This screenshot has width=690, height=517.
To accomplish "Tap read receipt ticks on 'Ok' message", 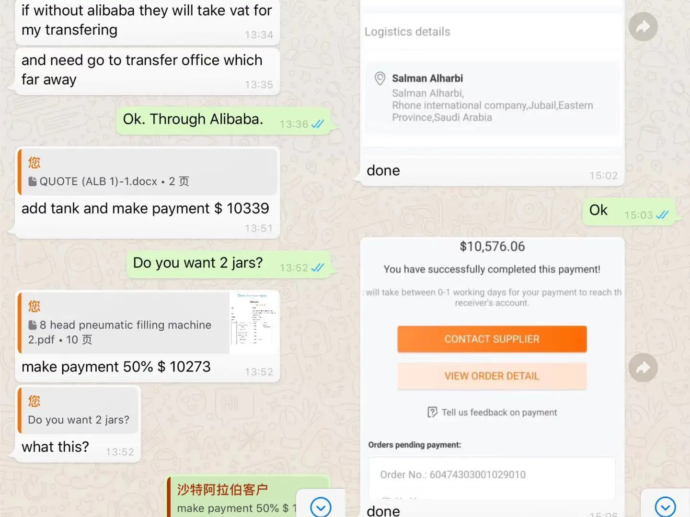I will coord(662,215).
